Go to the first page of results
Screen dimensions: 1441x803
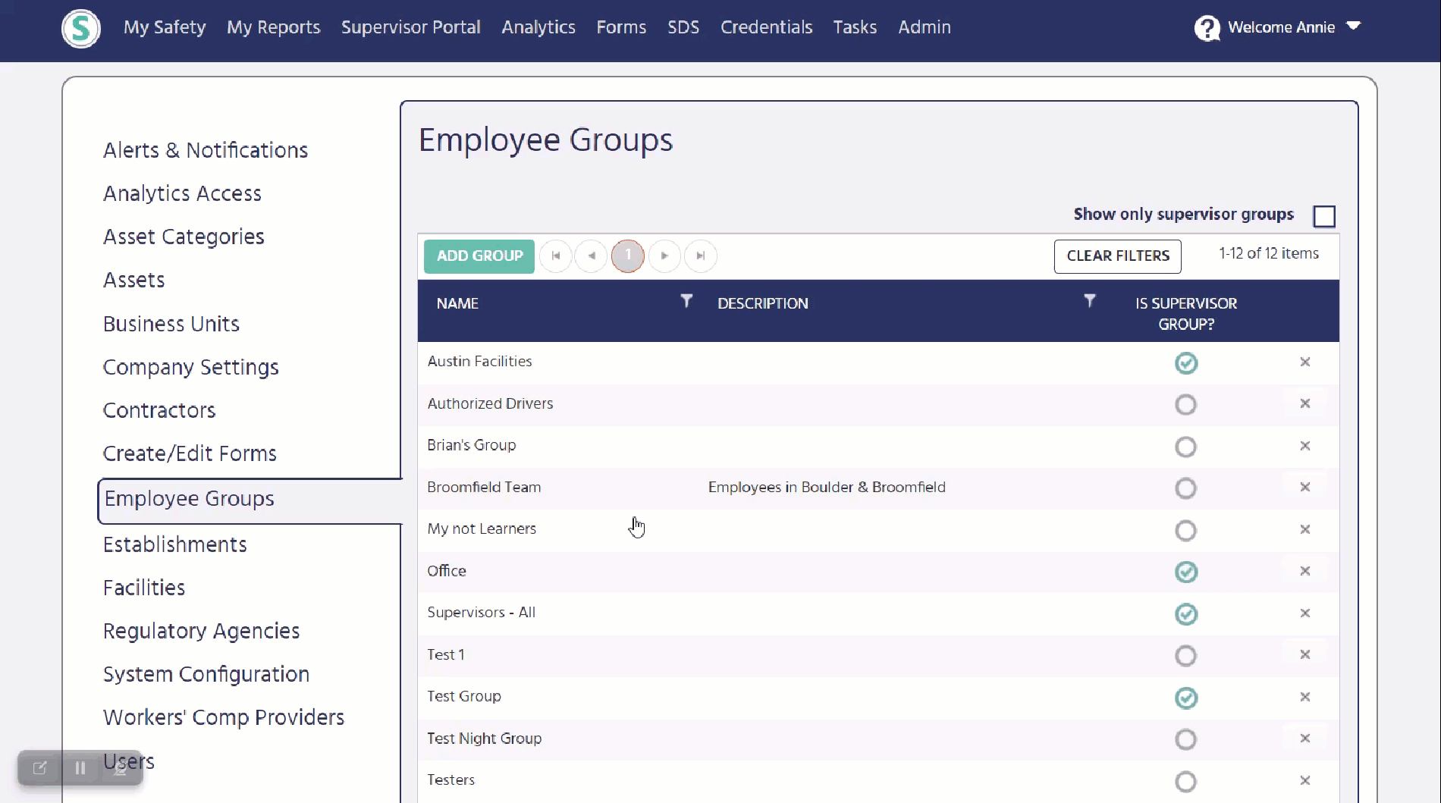(x=555, y=256)
